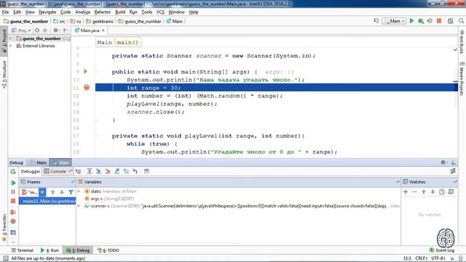Click the Main class breadcrumb in editor

click(105, 42)
